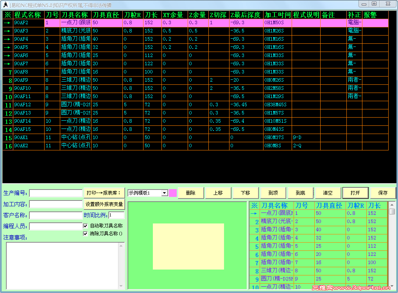Jump to top with 到顶 button

[273, 193]
